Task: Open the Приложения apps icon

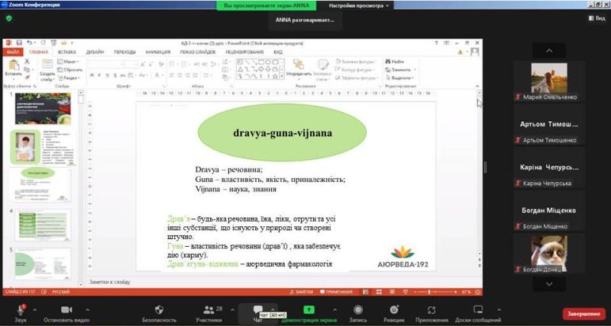Action: click(432, 309)
